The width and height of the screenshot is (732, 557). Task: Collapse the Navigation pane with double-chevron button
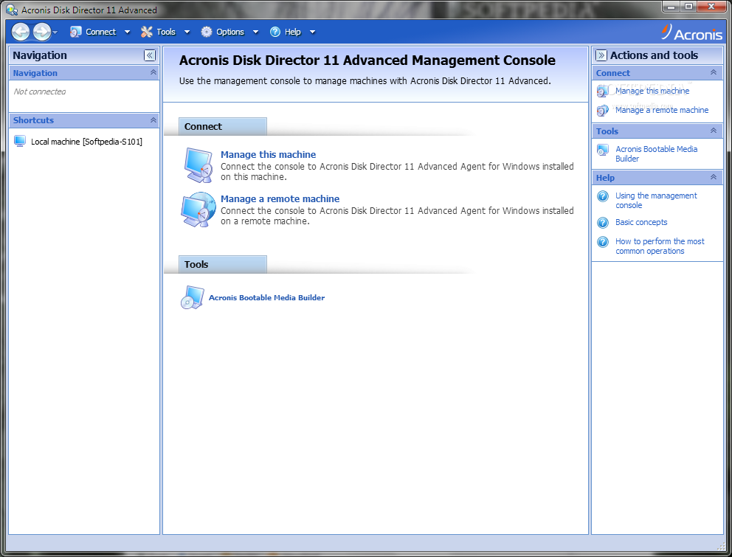149,55
